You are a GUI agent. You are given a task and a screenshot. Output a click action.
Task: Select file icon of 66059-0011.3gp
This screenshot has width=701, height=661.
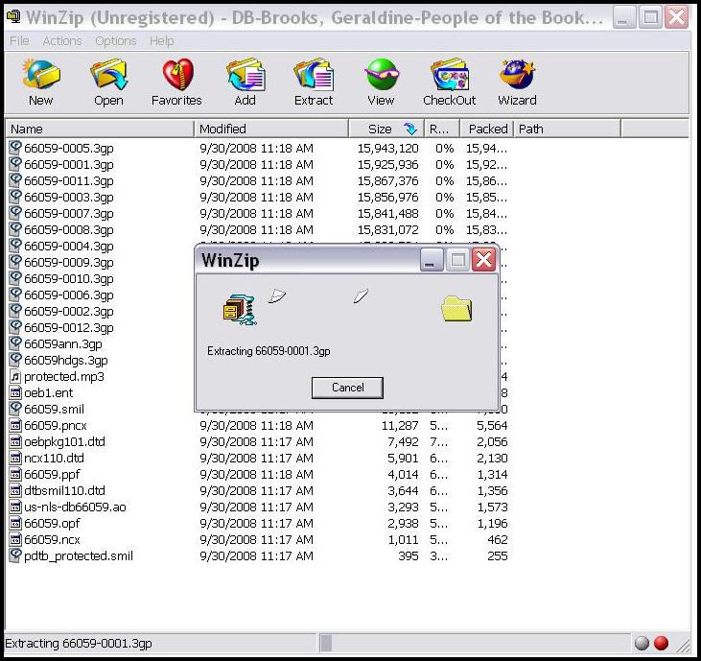[x=15, y=180]
